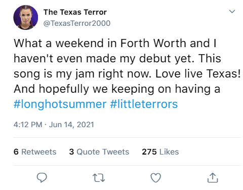Click the bold number 6 in retweets

[16, 151]
